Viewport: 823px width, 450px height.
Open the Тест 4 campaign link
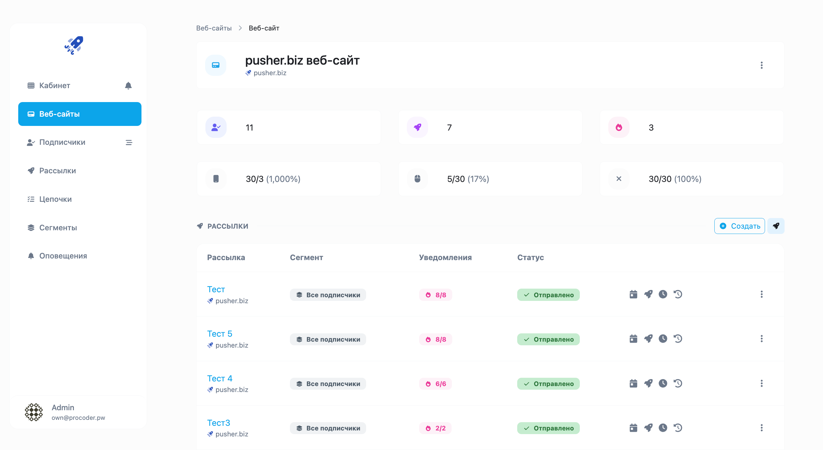click(219, 378)
